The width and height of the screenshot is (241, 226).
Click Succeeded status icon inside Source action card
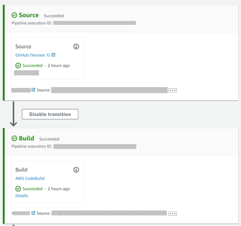click(18, 65)
